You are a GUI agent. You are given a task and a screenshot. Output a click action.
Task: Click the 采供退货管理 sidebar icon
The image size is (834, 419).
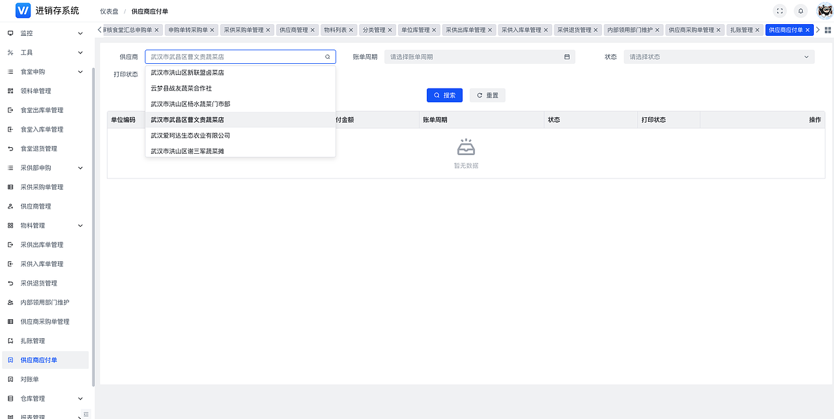click(10, 283)
